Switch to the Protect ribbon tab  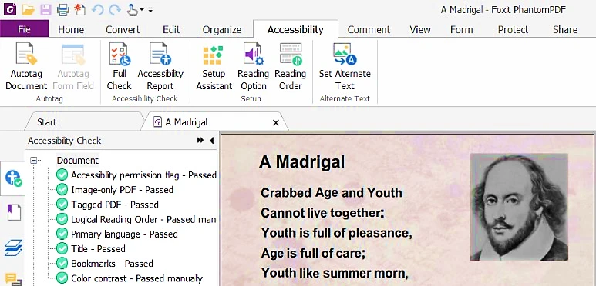514,29
